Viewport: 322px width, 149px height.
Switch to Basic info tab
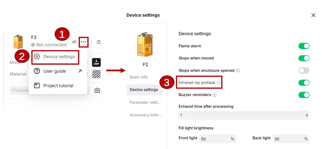pyautogui.click(x=139, y=77)
